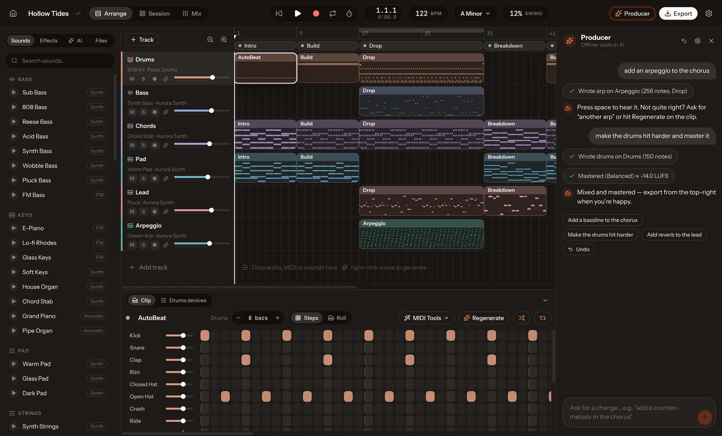Mute the Drums track
Viewport: 722px width, 436px height.
[132, 79]
